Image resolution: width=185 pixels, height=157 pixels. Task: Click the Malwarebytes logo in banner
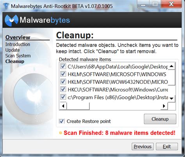click(x=37, y=20)
